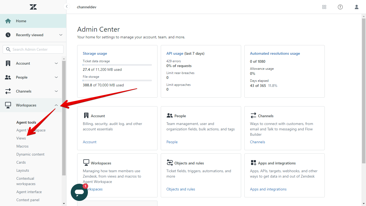Click the Workspaces card monitor icon
The height and width of the screenshot is (206, 366).
point(86,163)
